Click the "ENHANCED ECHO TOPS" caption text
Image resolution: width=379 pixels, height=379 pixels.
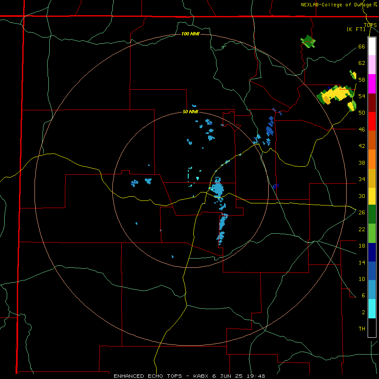pyautogui.click(x=148, y=376)
